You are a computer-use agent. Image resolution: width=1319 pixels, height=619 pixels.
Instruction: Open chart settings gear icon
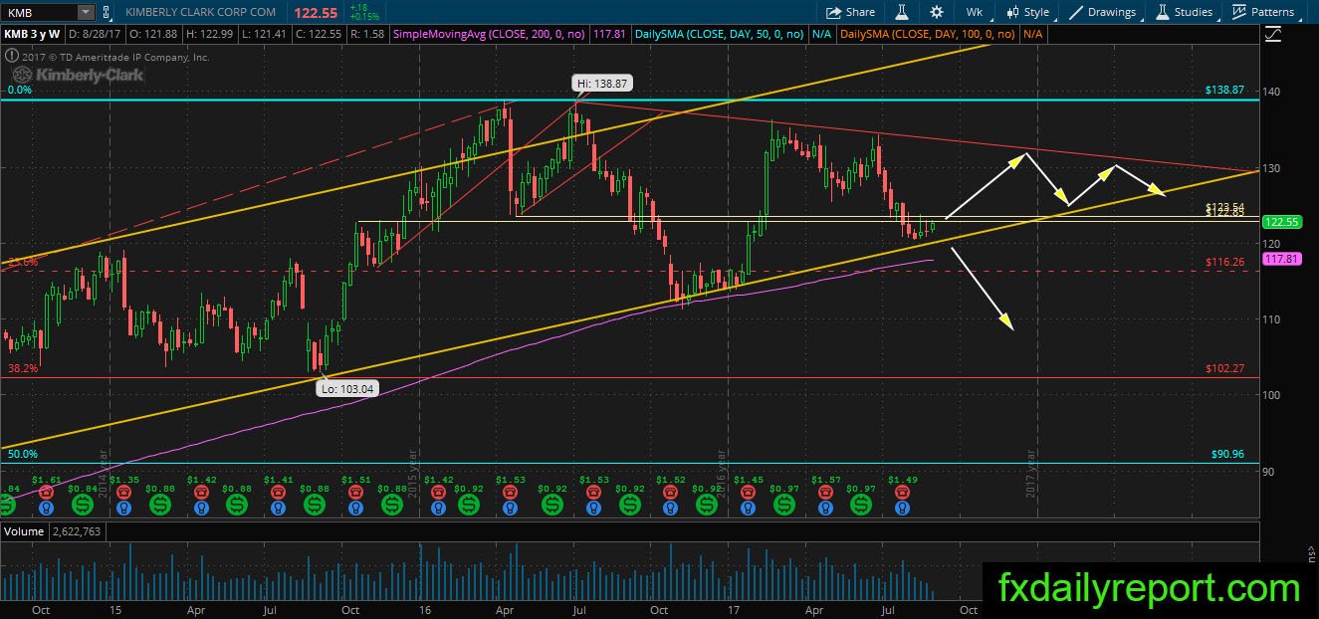pos(937,12)
